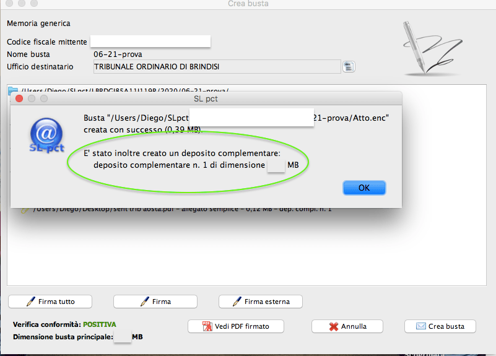Click the pen signature logo image
This screenshot has width=496, height=356.
click(432, 48)
